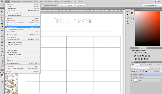Open the Paragraph panel icon

point(128,14)
